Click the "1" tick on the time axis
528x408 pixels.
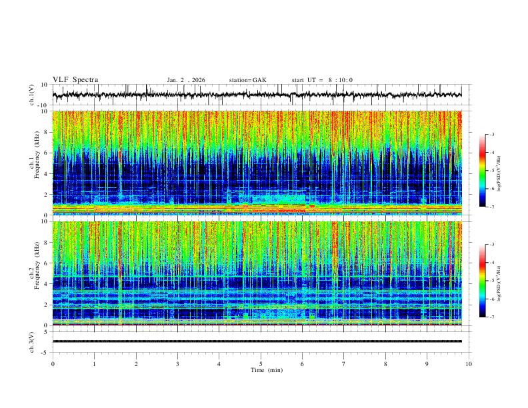94,364
